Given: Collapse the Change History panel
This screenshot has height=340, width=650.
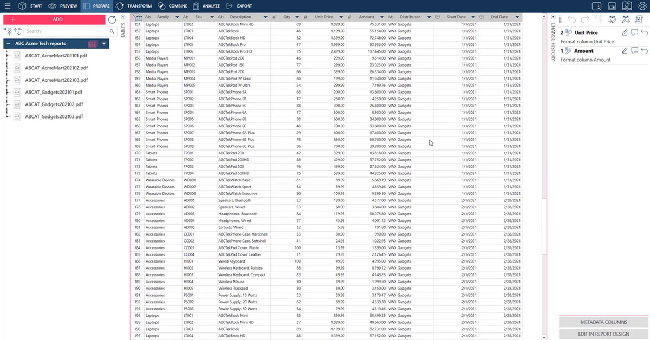Looking at the screenshot, I should 552,17.
